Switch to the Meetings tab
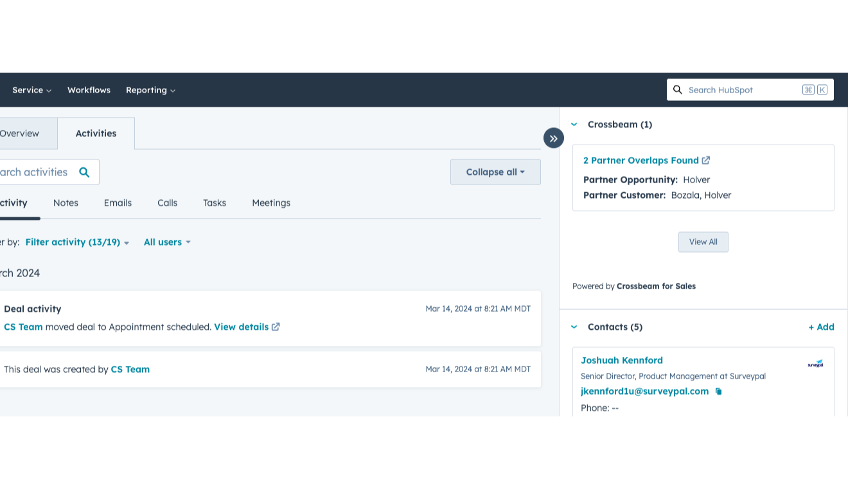 pyautogui.click(x=271, y=203)
